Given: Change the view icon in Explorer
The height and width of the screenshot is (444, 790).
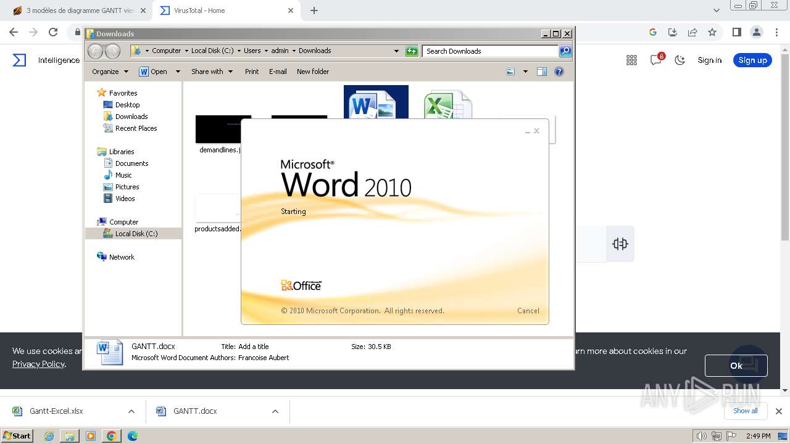Looking at the screenshot, I should [x=510, y=72].
